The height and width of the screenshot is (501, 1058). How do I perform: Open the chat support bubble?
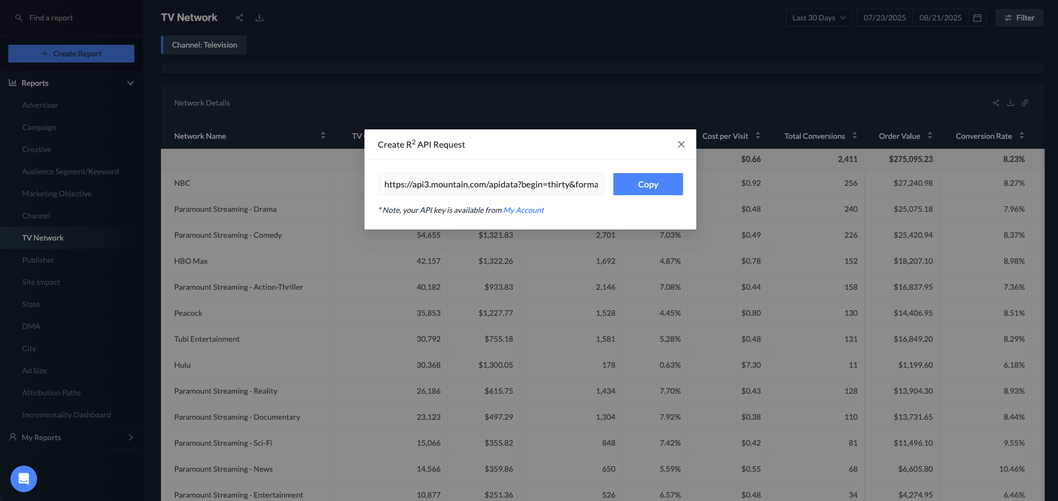click(x=24, y=479)
